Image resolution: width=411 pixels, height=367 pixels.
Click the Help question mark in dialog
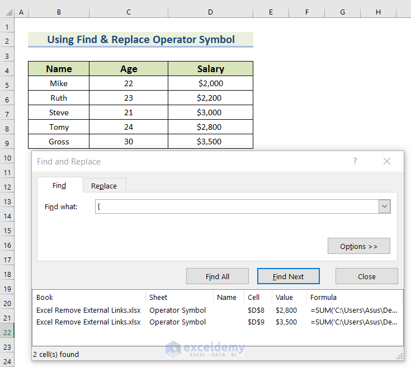pos(355,162)
